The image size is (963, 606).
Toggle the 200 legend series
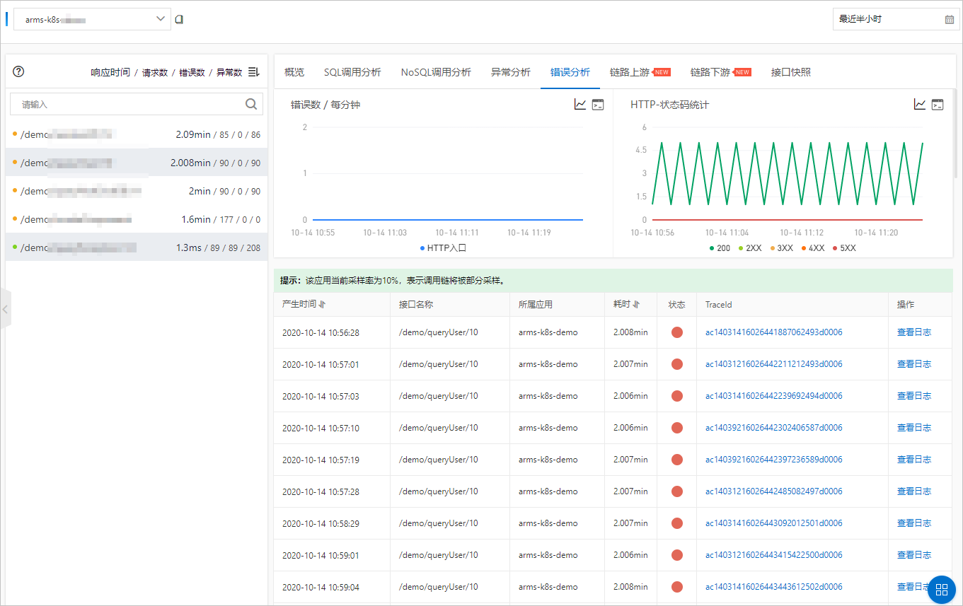pyautogui.click(x=720, y=248)
